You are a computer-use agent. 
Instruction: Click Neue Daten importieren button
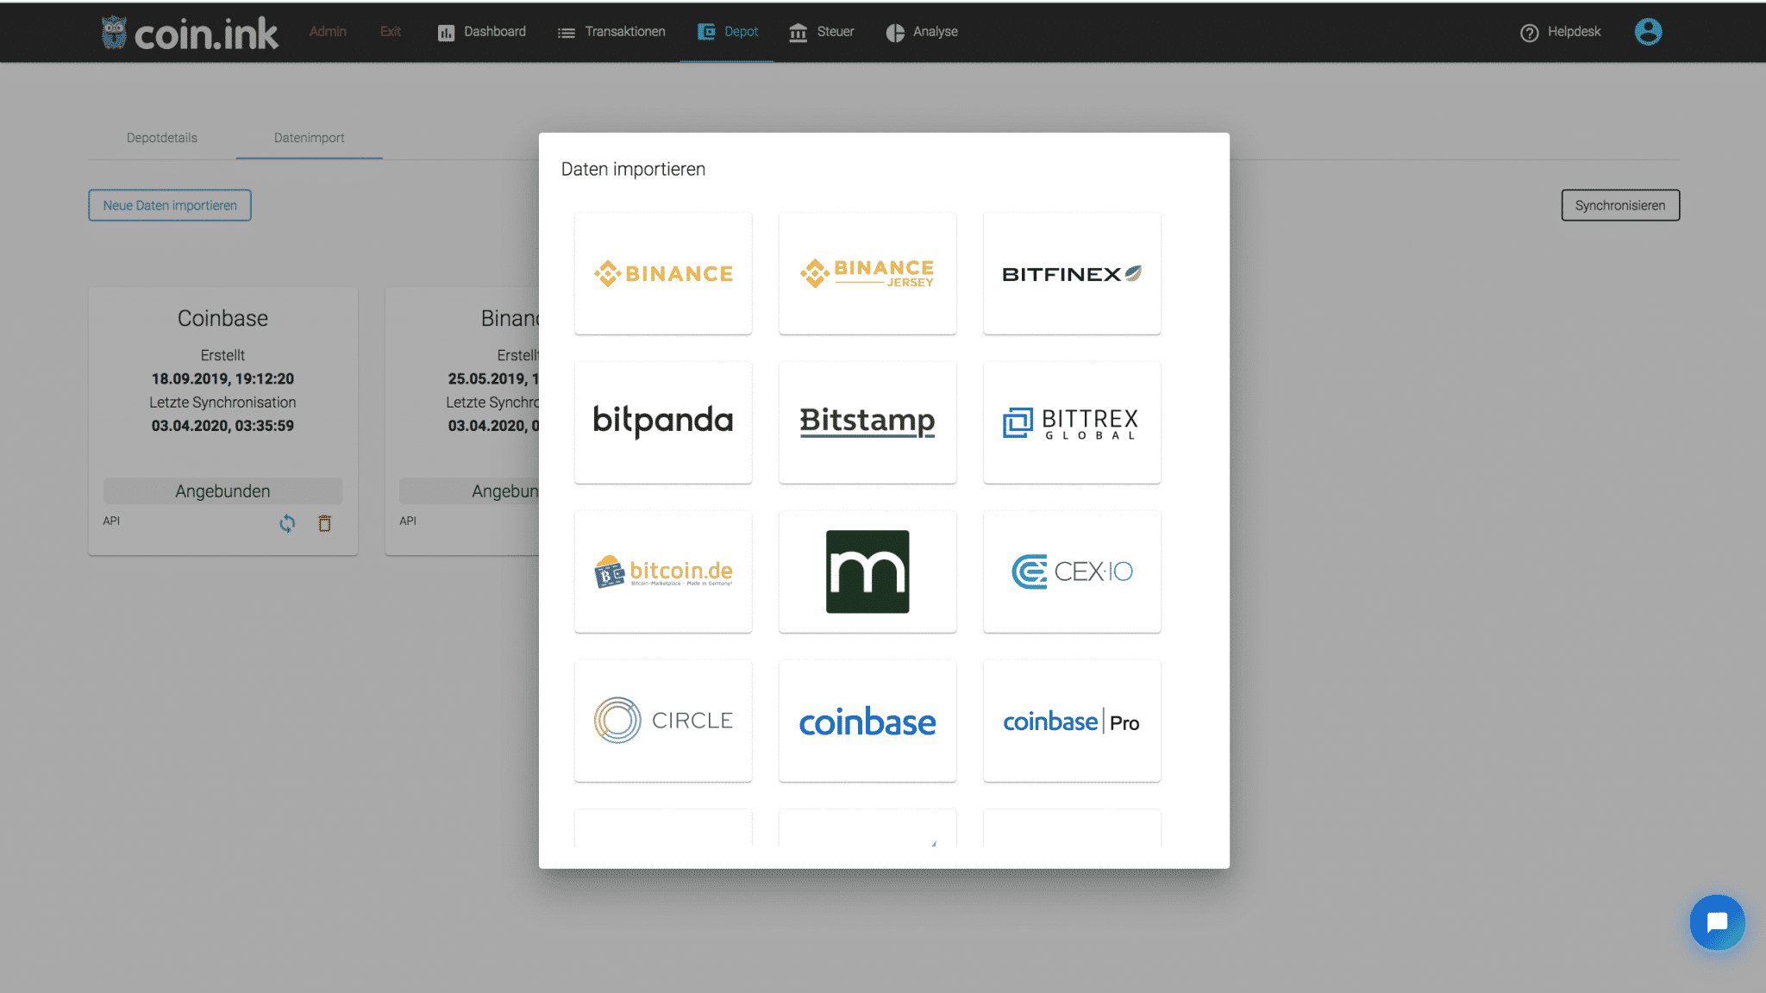click(170, 205)
